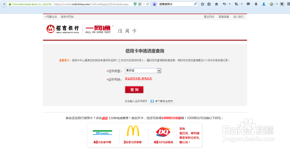The width and height of the screenshot is (290, 149).
Task: Open the chat speech bubble toolbar icon
Action: (249, 4)
